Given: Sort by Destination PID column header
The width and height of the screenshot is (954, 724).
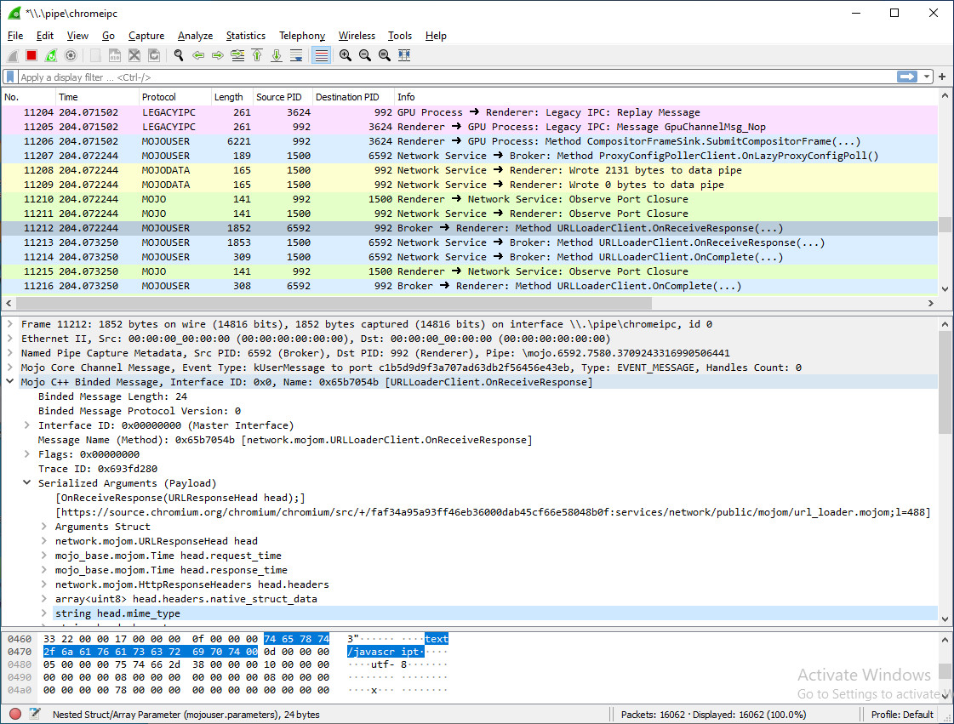Looking at the screenshot, I should [352, 97].
